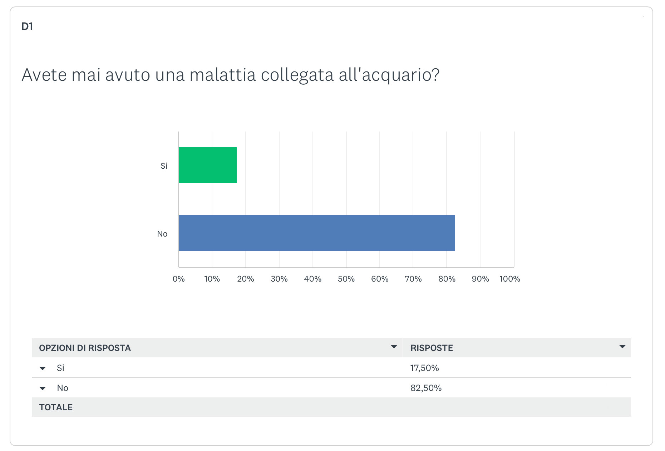
Task: Click the green Si bar
Action: 208,165
